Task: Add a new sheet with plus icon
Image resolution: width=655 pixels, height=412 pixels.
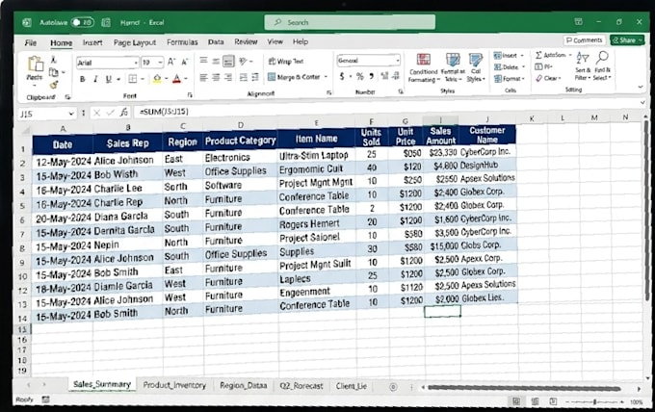Action: [x=393, y=387]
